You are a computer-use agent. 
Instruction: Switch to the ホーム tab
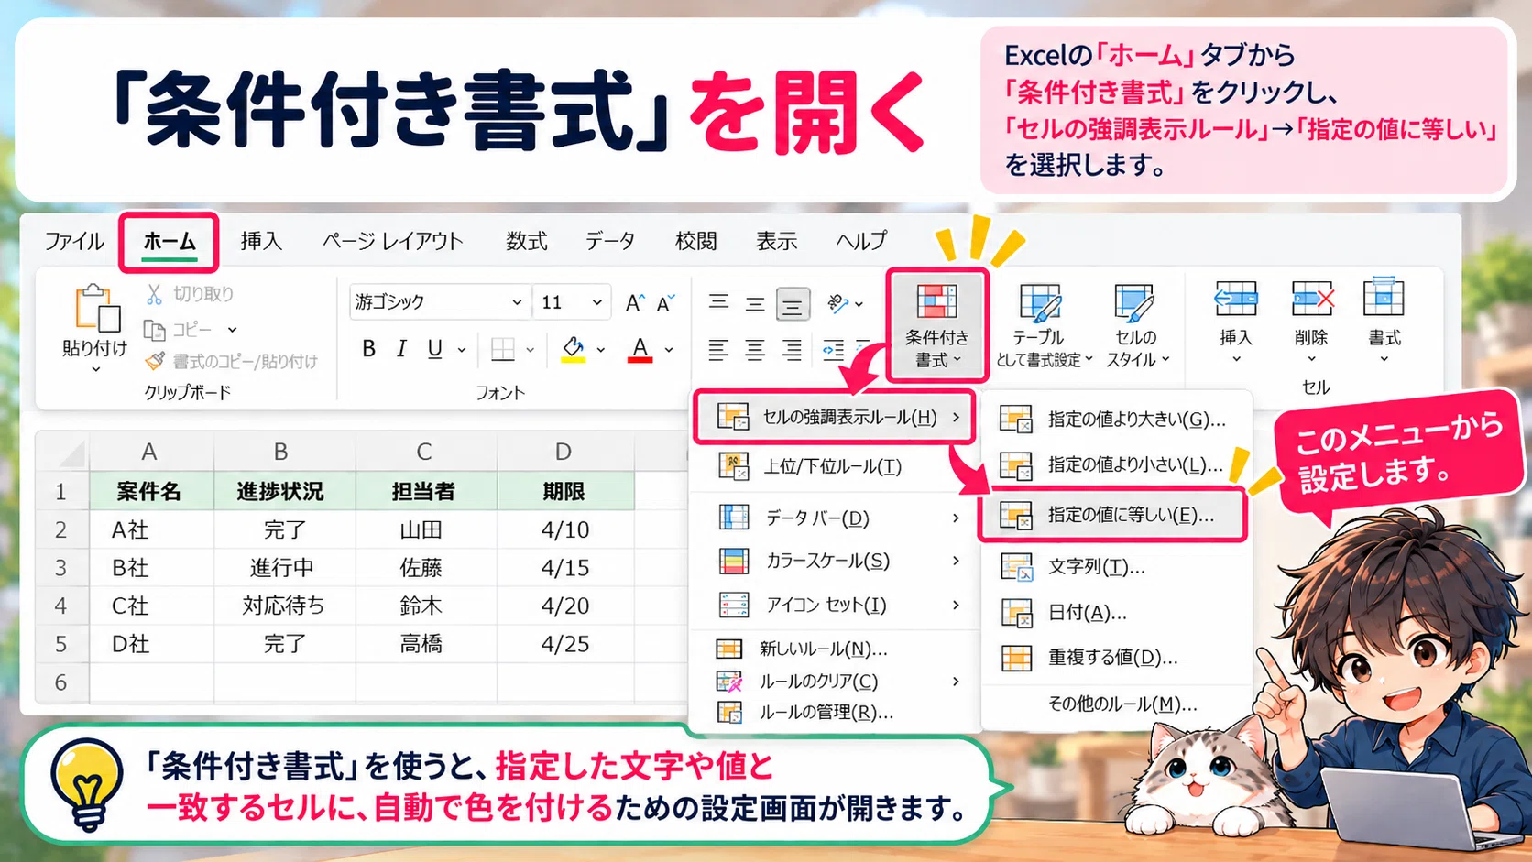170,242
